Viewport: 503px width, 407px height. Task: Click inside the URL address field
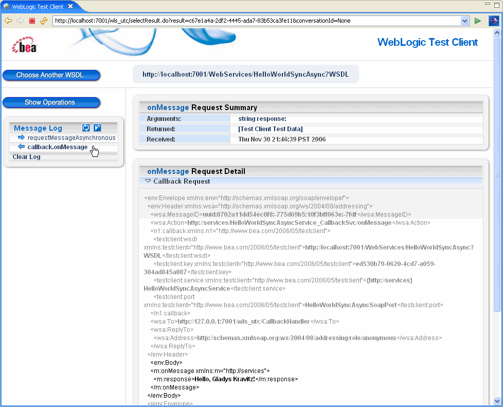pos(257,21)
